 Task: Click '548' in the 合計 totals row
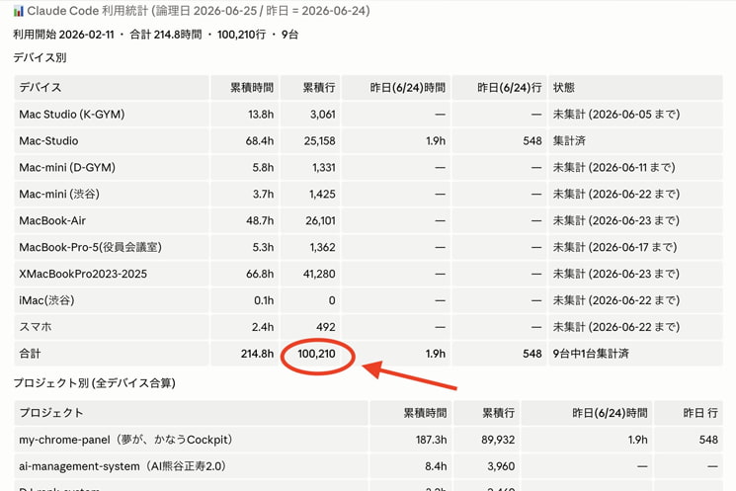(532, 354)
